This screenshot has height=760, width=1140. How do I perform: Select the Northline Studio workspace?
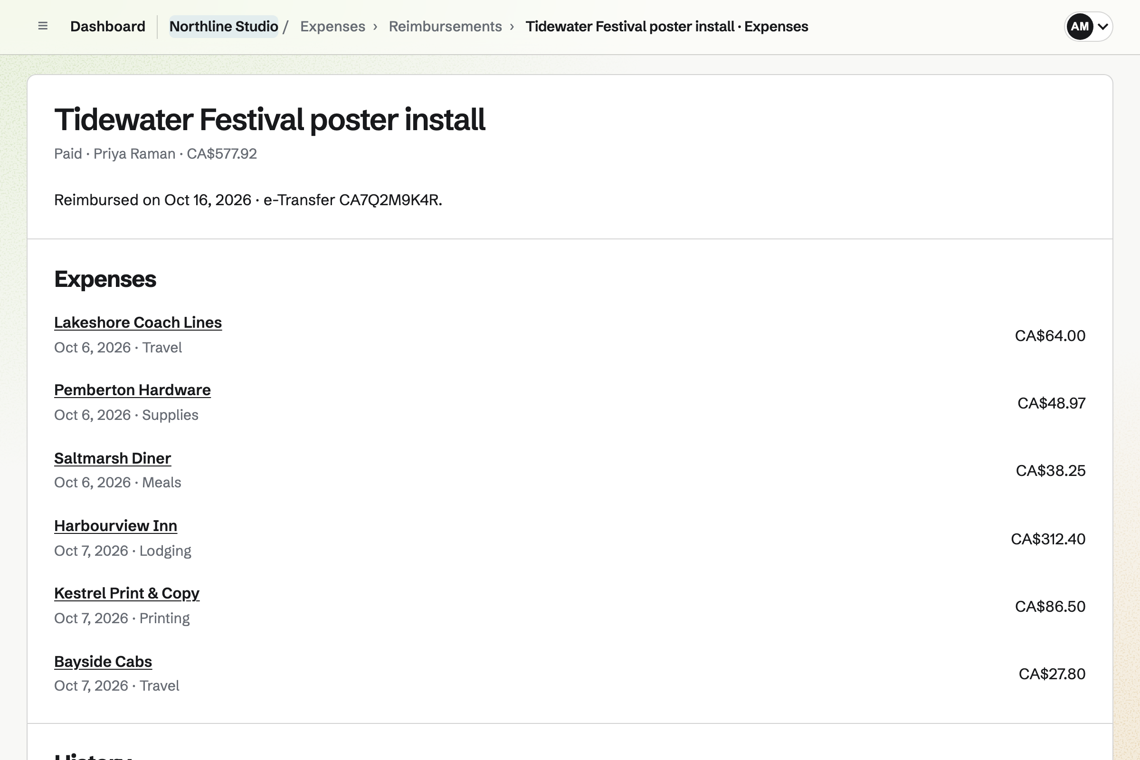223,27
